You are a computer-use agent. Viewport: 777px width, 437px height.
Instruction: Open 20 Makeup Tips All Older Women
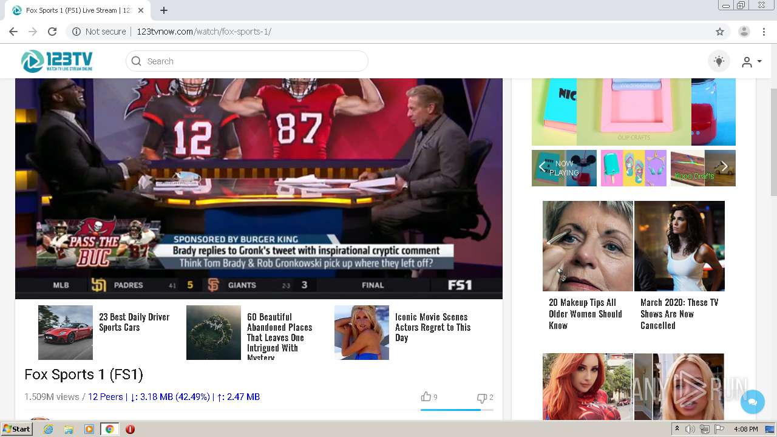pos(585,314)
